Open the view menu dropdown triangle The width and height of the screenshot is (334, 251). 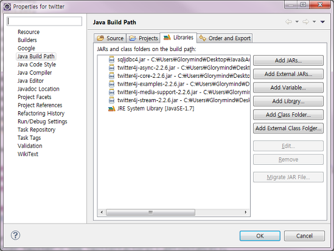click(x=322, y=22)
